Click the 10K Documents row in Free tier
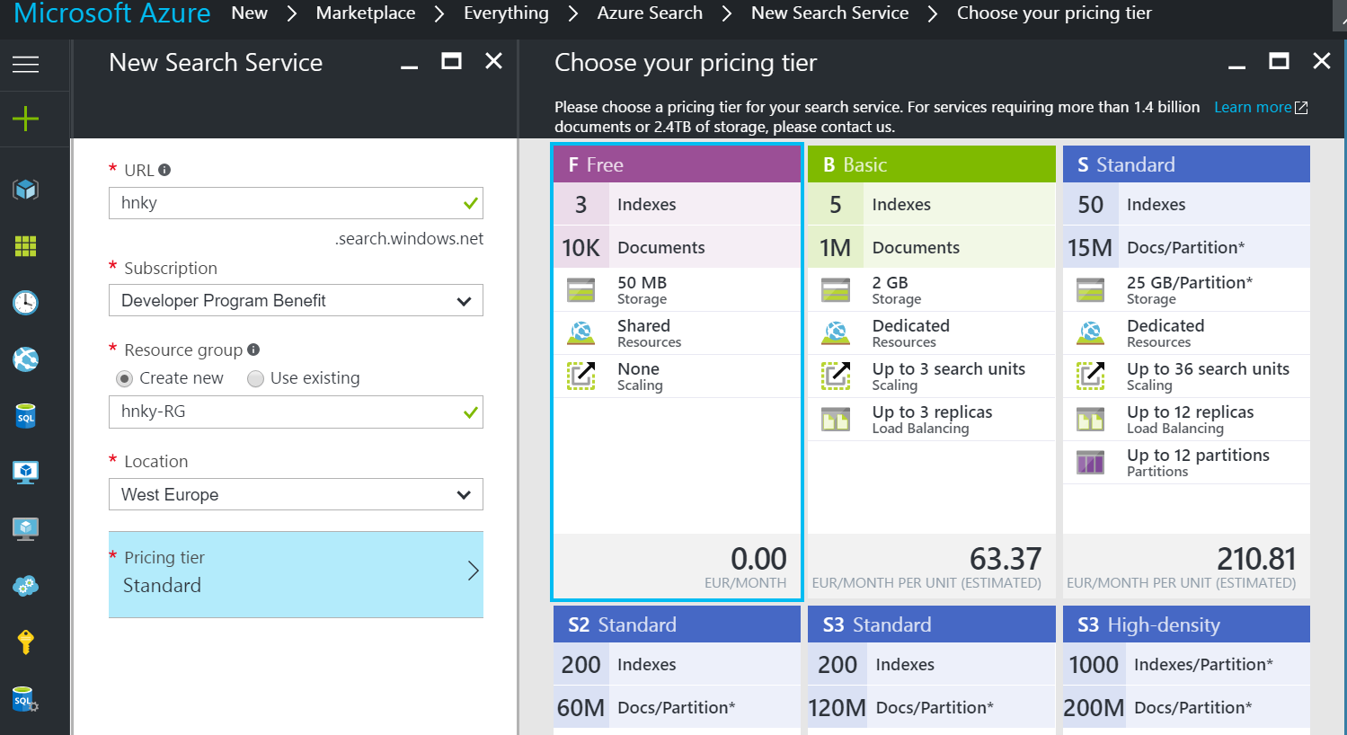1347x735 pixels. [x=677, y=247]
